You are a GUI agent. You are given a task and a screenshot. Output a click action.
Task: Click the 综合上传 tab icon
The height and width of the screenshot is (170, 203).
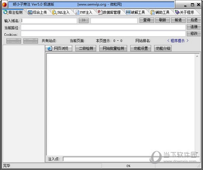[x=30, y=13]
